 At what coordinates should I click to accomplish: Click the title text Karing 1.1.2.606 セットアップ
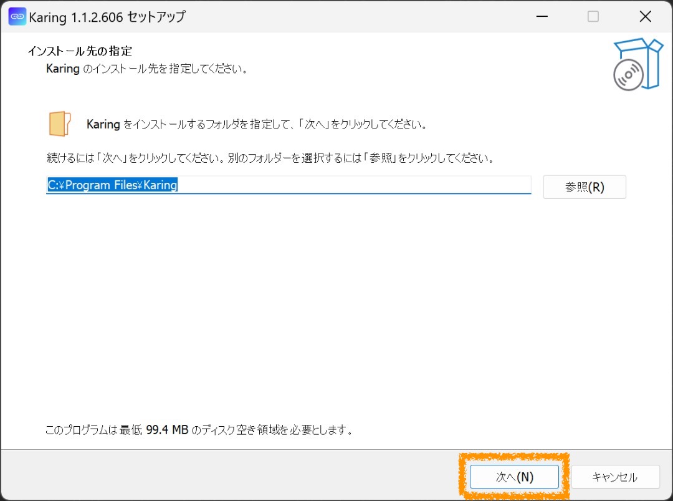pyautogui.click(x=107, y=17)
